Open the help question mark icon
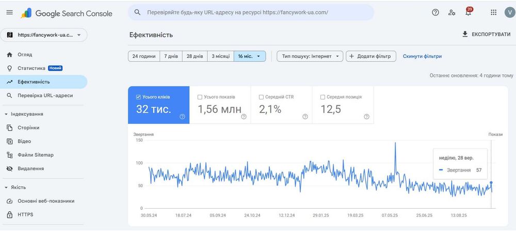 coord(436,12)
